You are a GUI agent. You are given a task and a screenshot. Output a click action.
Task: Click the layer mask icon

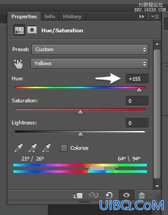click(32, 30)
